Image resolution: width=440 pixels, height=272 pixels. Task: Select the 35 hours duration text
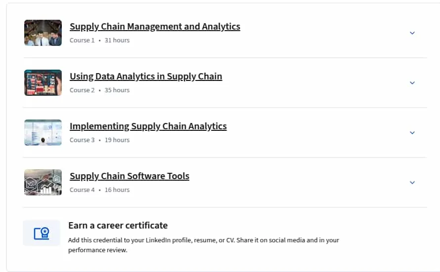(x=117, y=90)
